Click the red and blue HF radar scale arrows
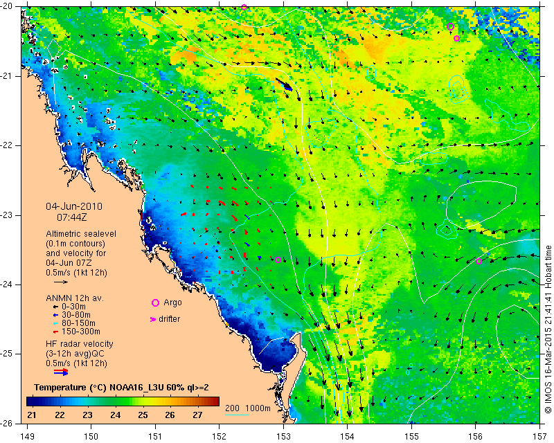This screenshot has height=443, width=554. [61, 372]
